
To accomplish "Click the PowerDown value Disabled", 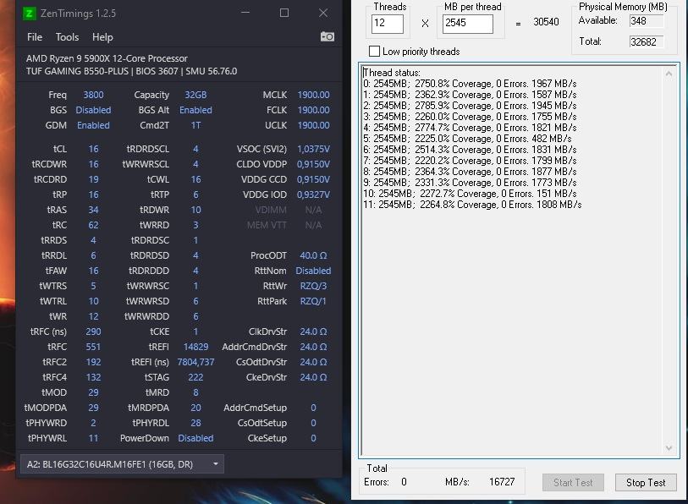I will pos(195,438).
